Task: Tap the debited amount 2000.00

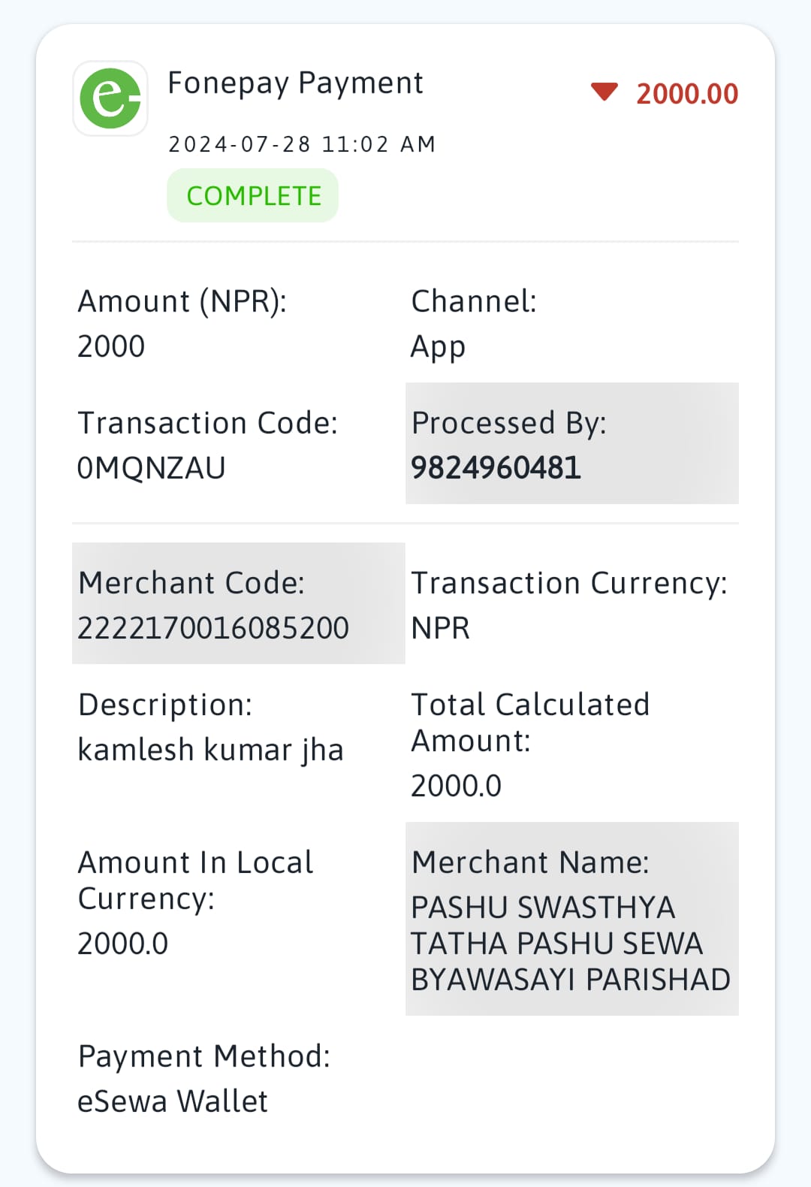Action: (687, 94)
